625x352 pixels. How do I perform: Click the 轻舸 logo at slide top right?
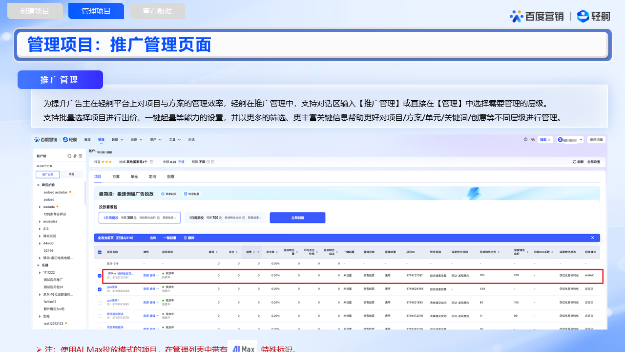coord(594,16)
